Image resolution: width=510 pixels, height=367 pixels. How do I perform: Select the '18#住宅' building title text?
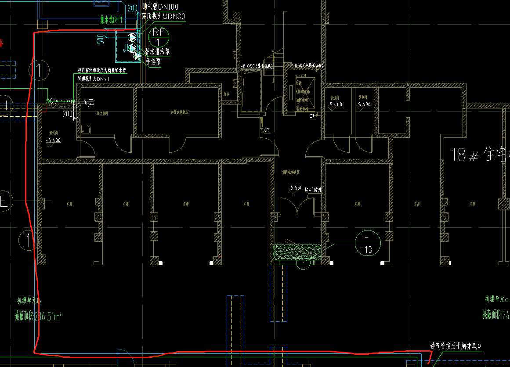(x=481, y=154)
